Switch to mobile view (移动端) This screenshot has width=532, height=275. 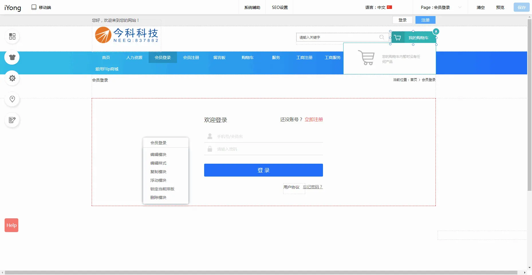[41, 7]
